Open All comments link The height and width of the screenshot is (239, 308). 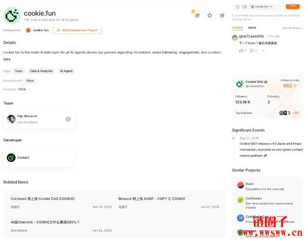pyautogui.click(x=292, y=28)
